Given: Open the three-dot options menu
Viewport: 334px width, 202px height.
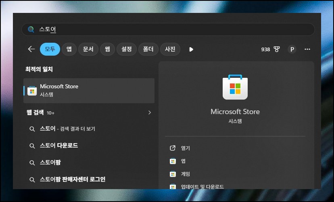Looking at the screenshot, I should [x=307, y=49].
